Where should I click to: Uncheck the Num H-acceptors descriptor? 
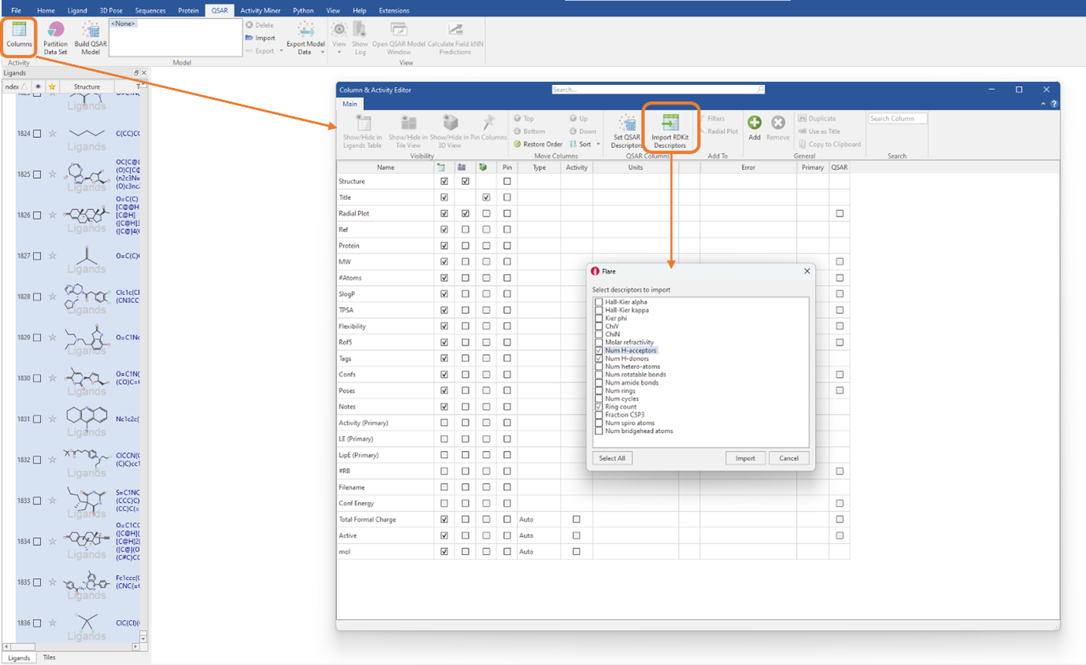(x=599, y=350)
